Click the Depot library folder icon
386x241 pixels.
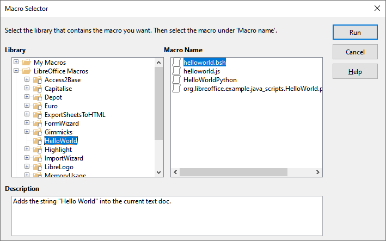click(x=38, y=97)
